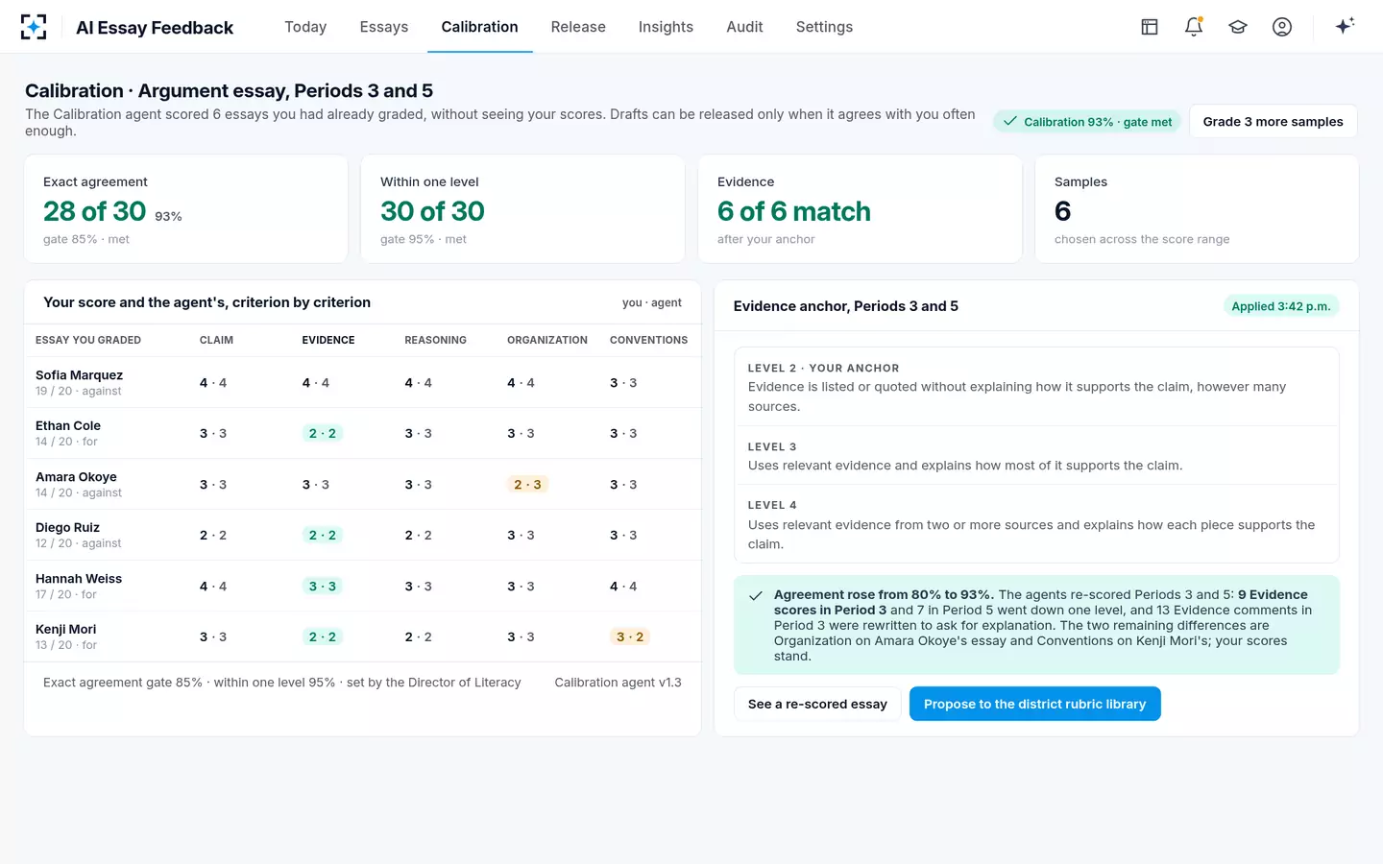The height and width of the screenshot is (864, 1383).
Task: Open the AI sparkle assistant icon
Action: (x=1345, y=26)
